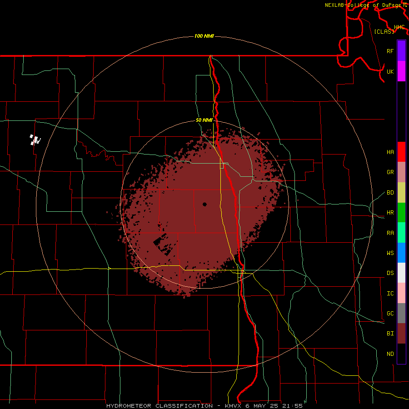Click the WS legend label

(x=390, y=253)
